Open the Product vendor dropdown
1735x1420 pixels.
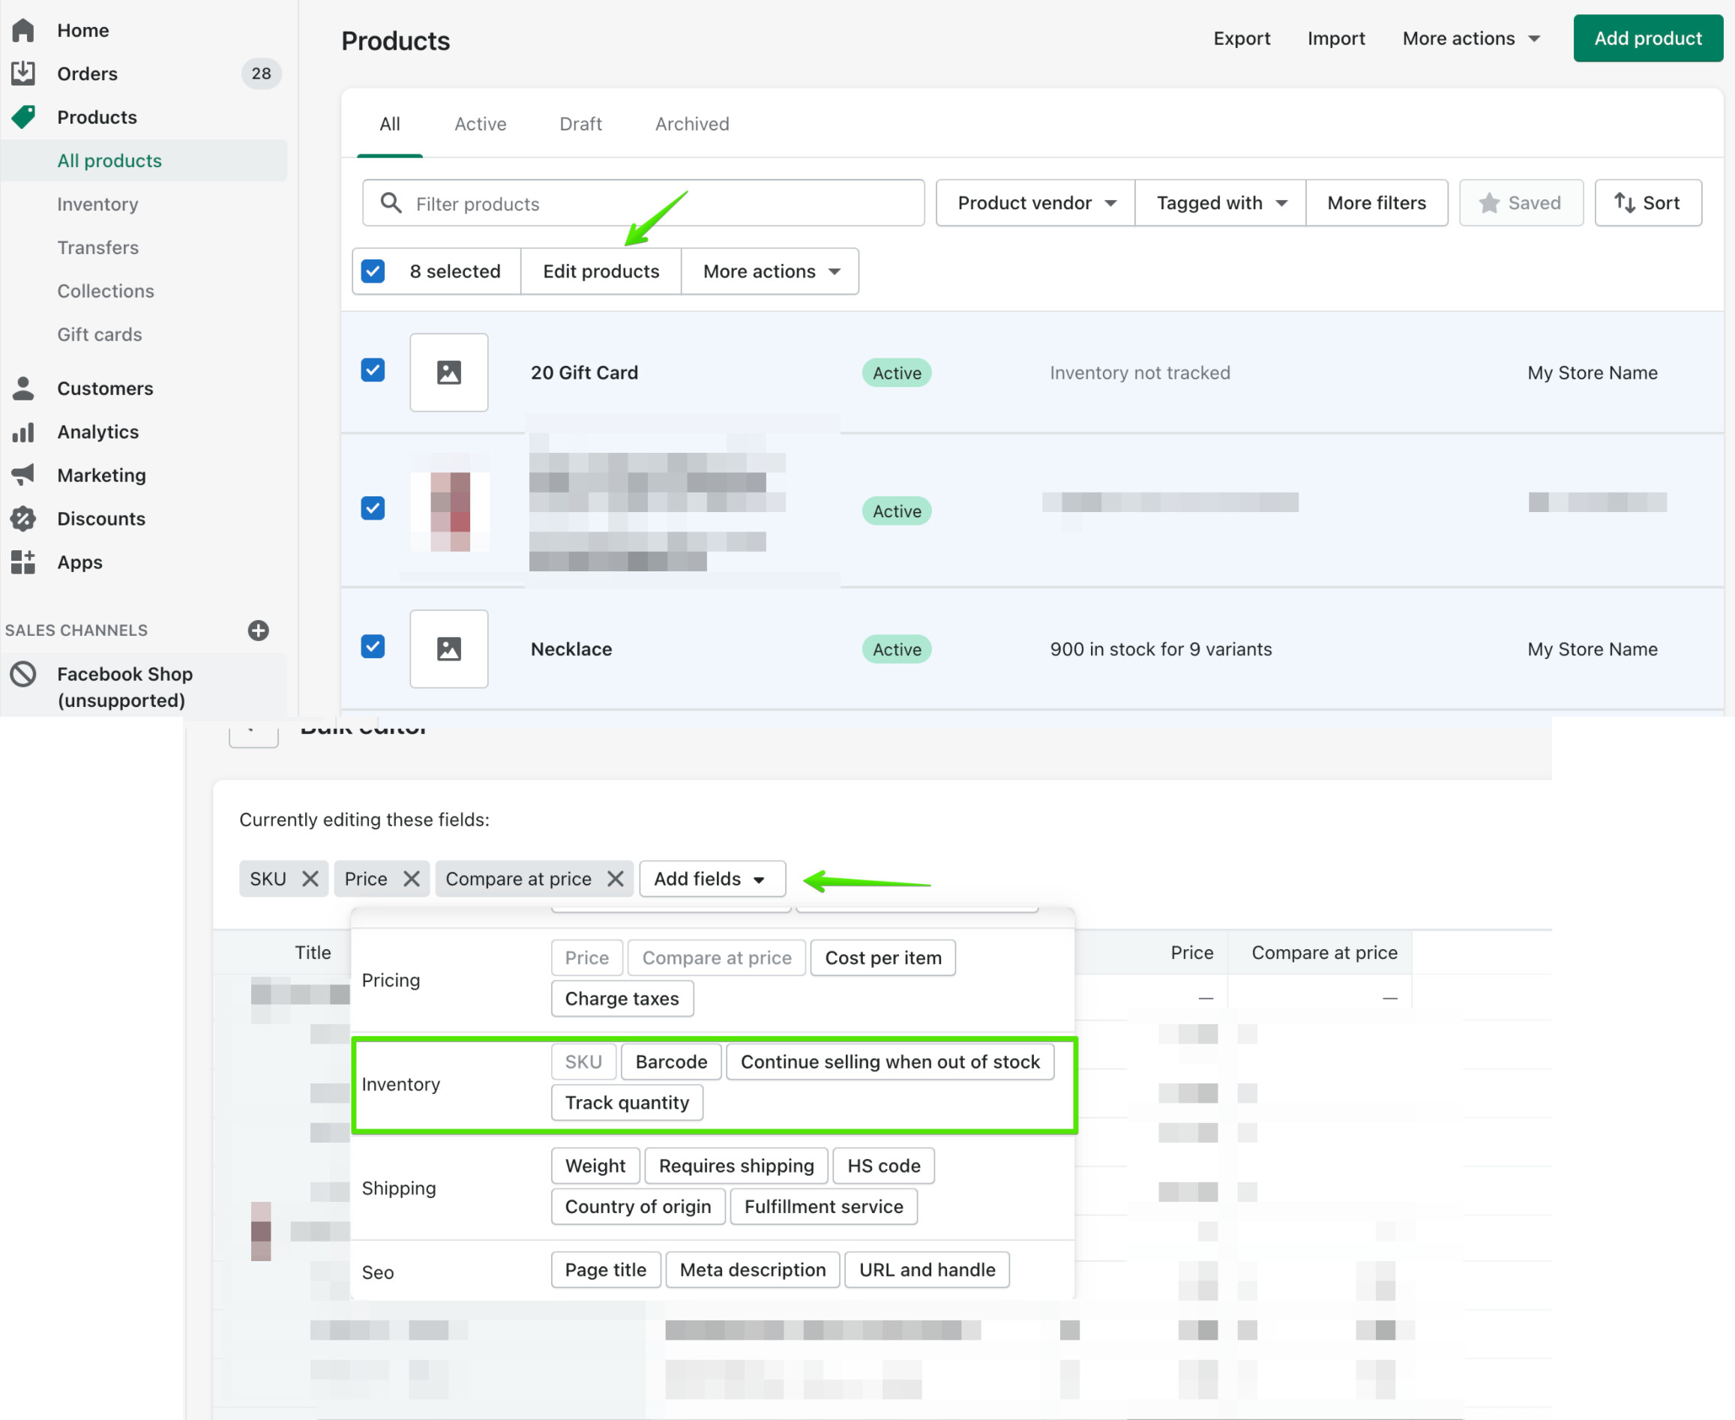pyautogui.click(x=1035, y=203)
